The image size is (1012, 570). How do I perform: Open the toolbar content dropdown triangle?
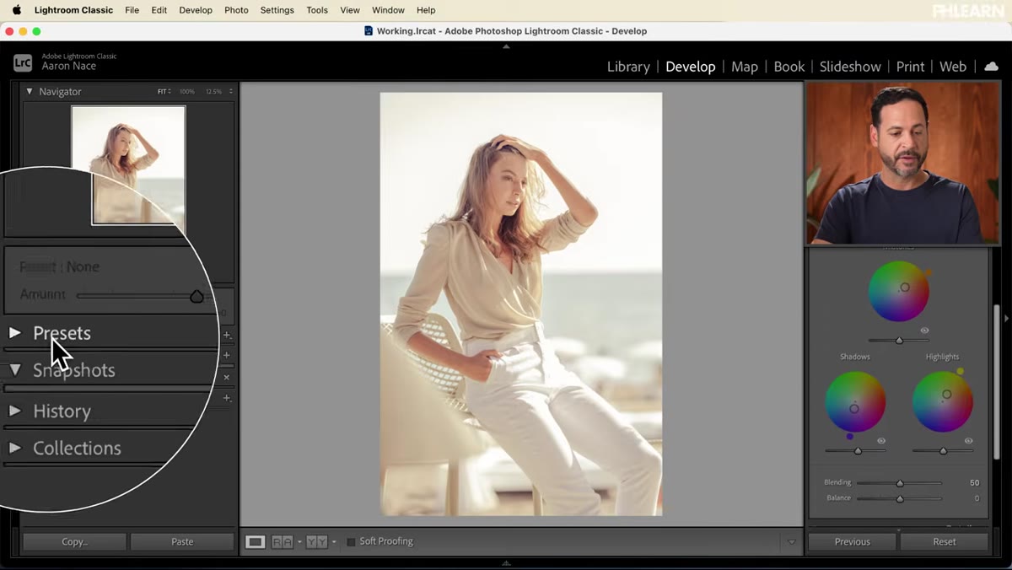791,542
